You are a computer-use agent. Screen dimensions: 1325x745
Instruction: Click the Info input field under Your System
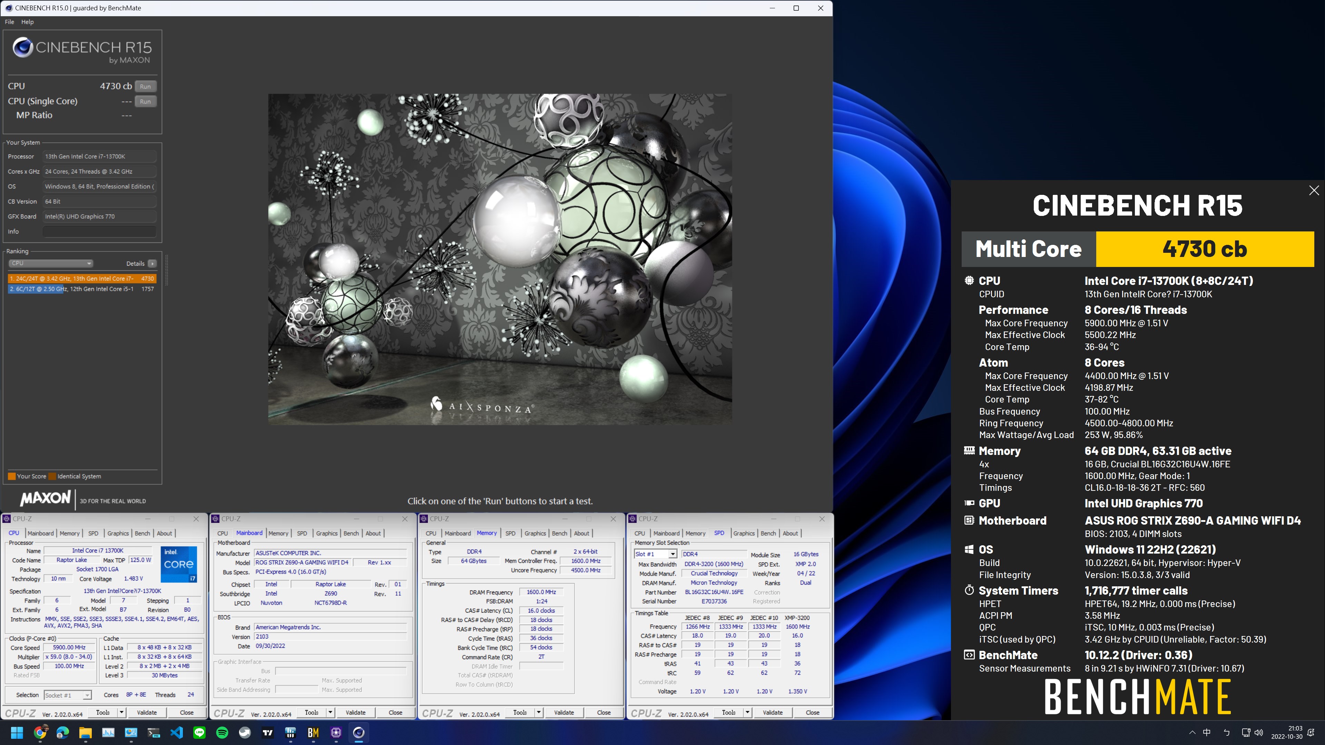(99, 231)
